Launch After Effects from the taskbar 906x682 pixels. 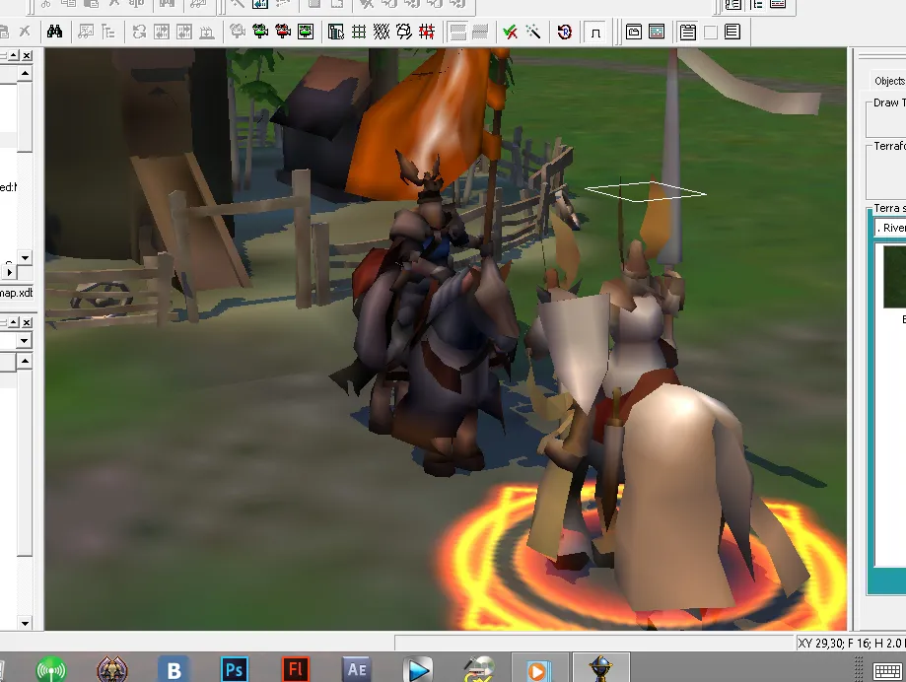[357, 669]
